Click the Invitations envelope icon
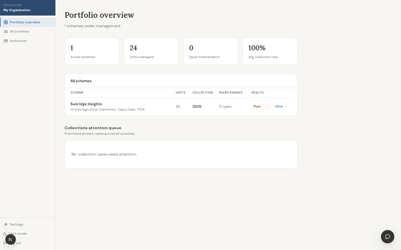 [x=6, y=41]
